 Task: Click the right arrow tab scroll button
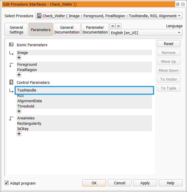[118, 26]
